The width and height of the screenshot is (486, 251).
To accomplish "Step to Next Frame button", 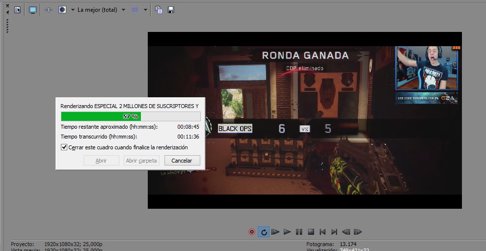I will (x=358, y=232).
